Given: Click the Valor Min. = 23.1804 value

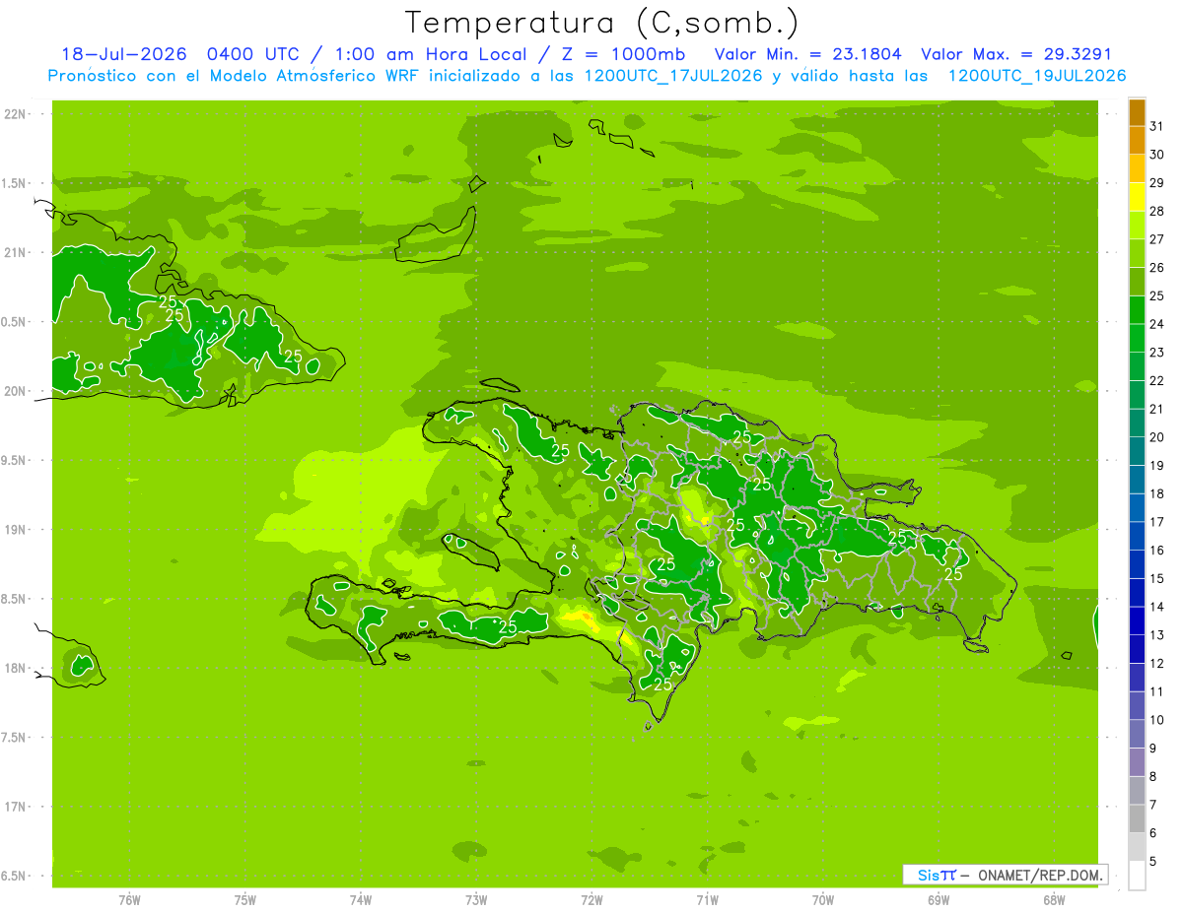Looking at the screenshot, I should 807,54.
